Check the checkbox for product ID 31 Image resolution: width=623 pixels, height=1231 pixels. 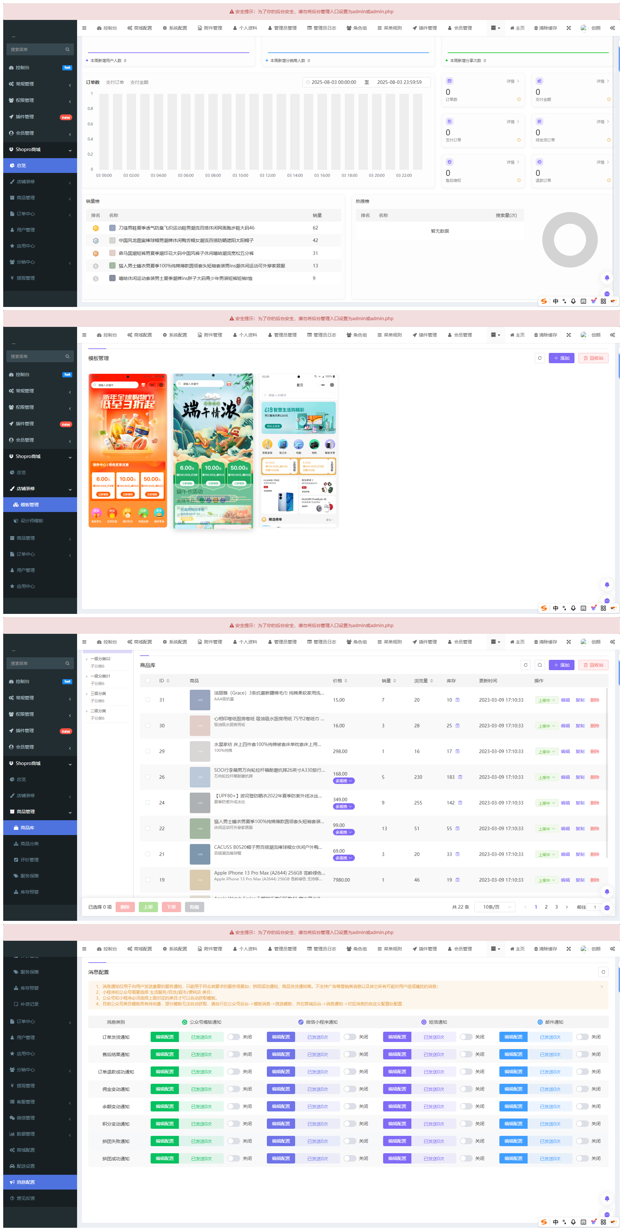click(x=147, y=700)
